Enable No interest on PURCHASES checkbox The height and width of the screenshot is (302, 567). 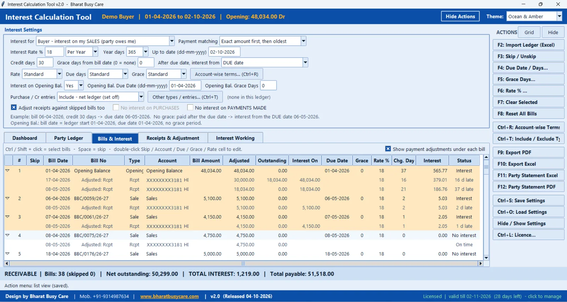click(116, 107)
